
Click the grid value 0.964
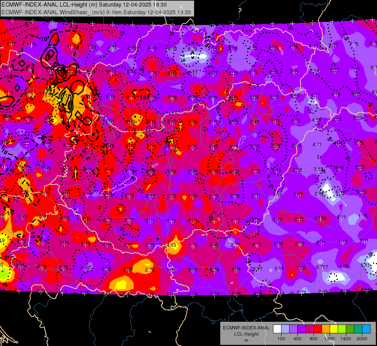(367, 289)
